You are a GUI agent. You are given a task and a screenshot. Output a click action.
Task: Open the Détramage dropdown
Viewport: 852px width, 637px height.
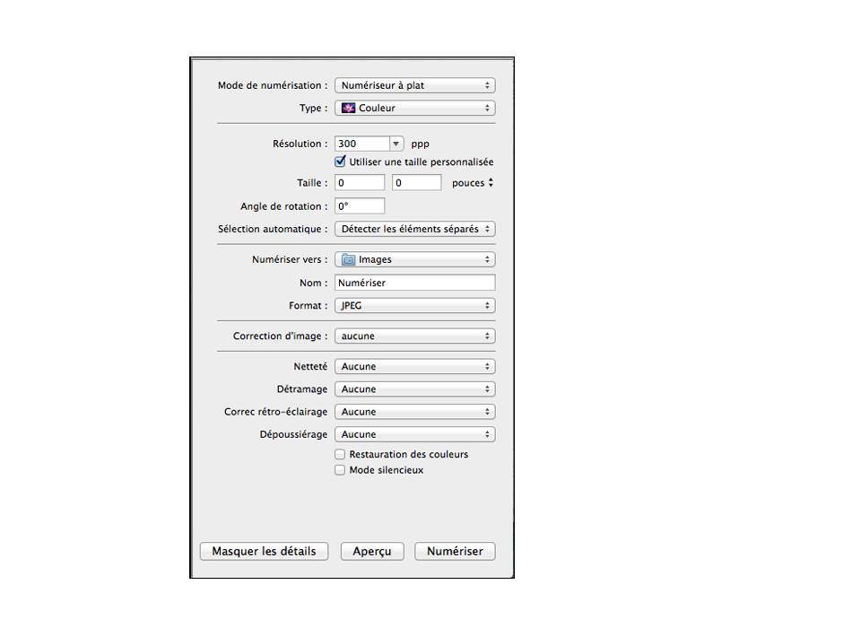(414, 389)
